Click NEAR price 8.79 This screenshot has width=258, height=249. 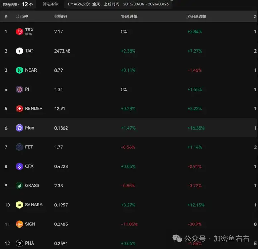coord(58,70)
